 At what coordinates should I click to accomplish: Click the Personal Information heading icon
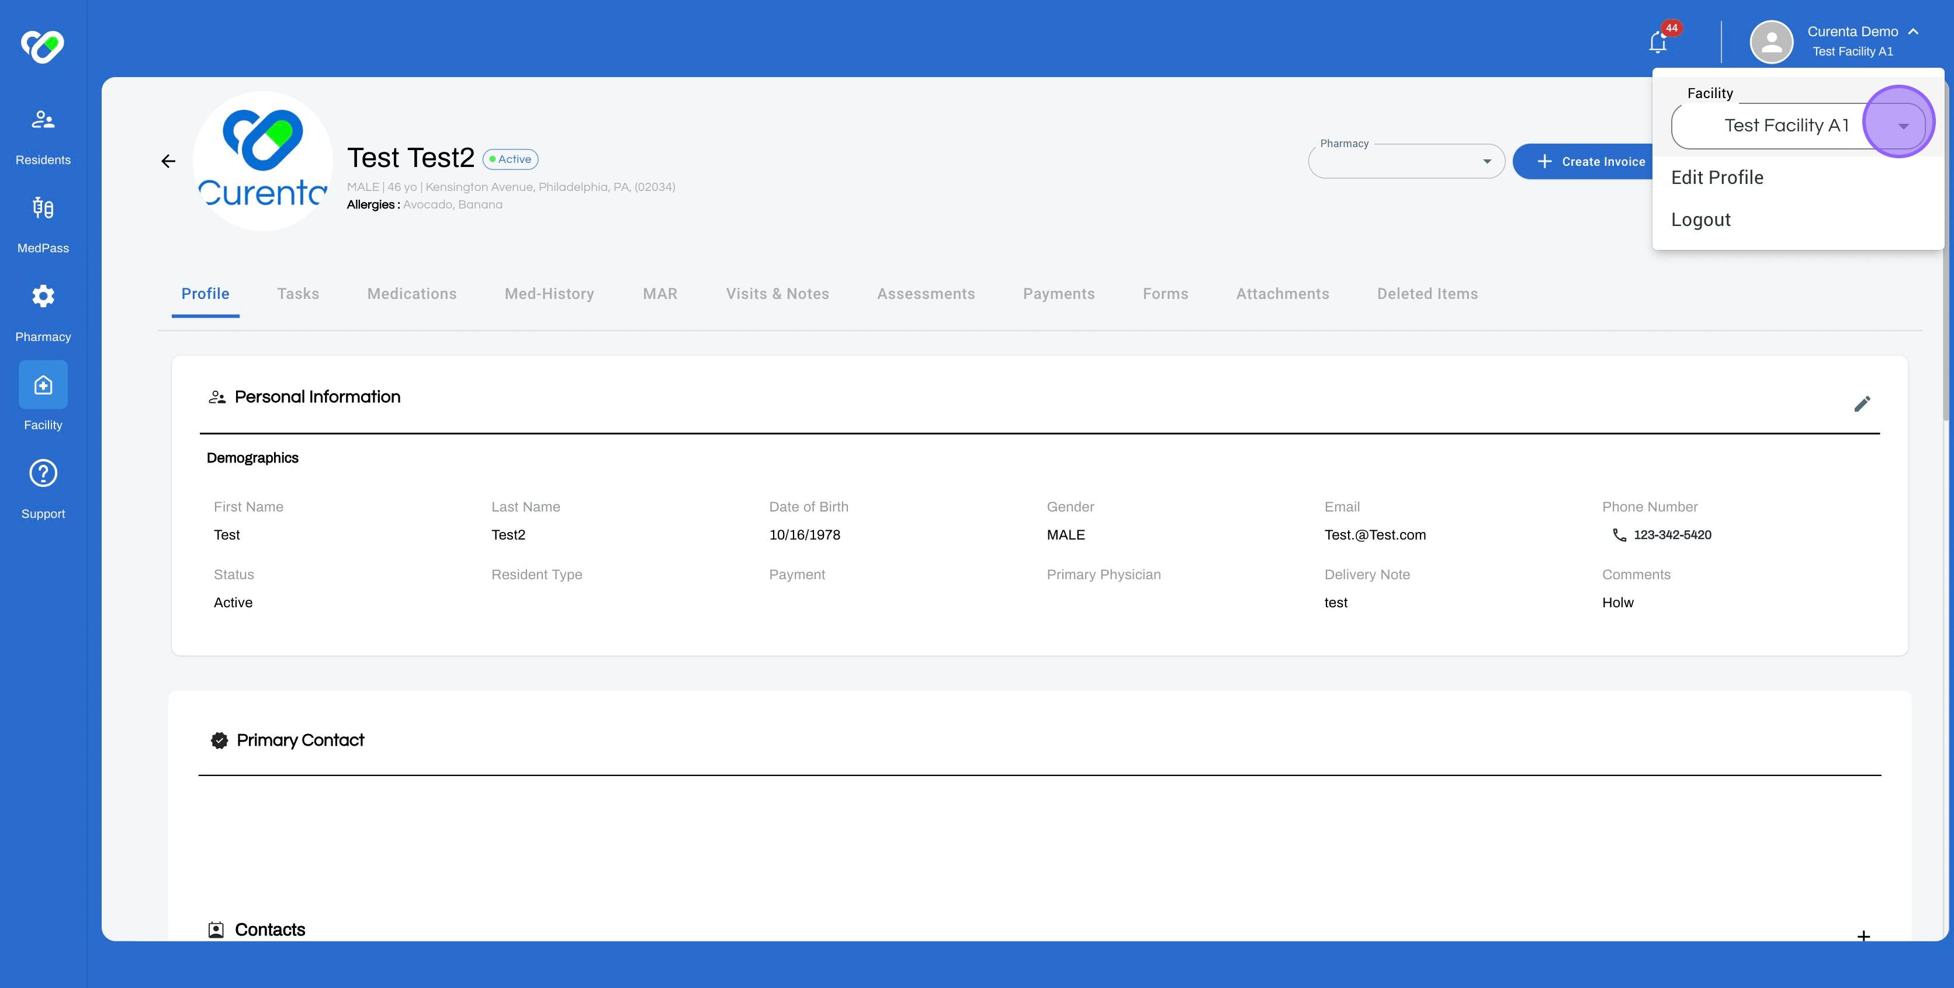(x=217, y=397)
